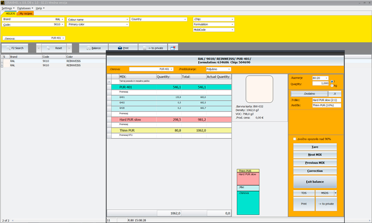The width and height of the screenshot is (372, 223).
Task: Click the off-white colour preview swatch
Action: 259,89
